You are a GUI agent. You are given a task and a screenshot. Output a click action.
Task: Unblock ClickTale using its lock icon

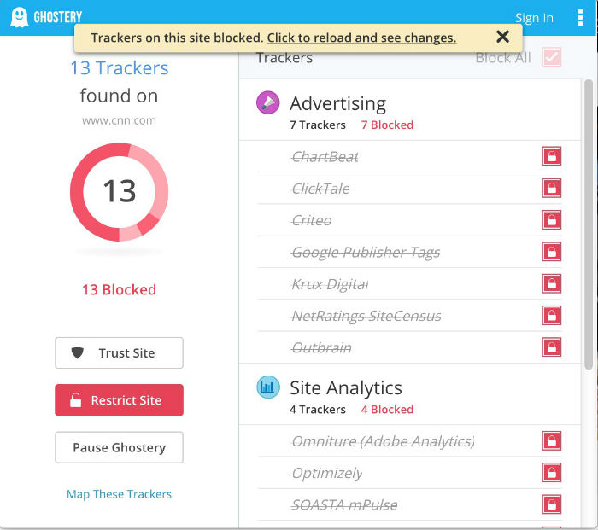point(552,189)
